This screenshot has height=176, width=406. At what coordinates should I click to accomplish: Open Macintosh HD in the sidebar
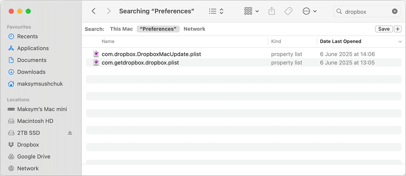click(x=35, y=121)
